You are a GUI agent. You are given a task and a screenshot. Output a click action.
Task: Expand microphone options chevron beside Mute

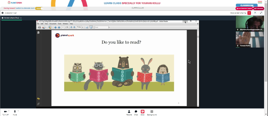(18, 111)
